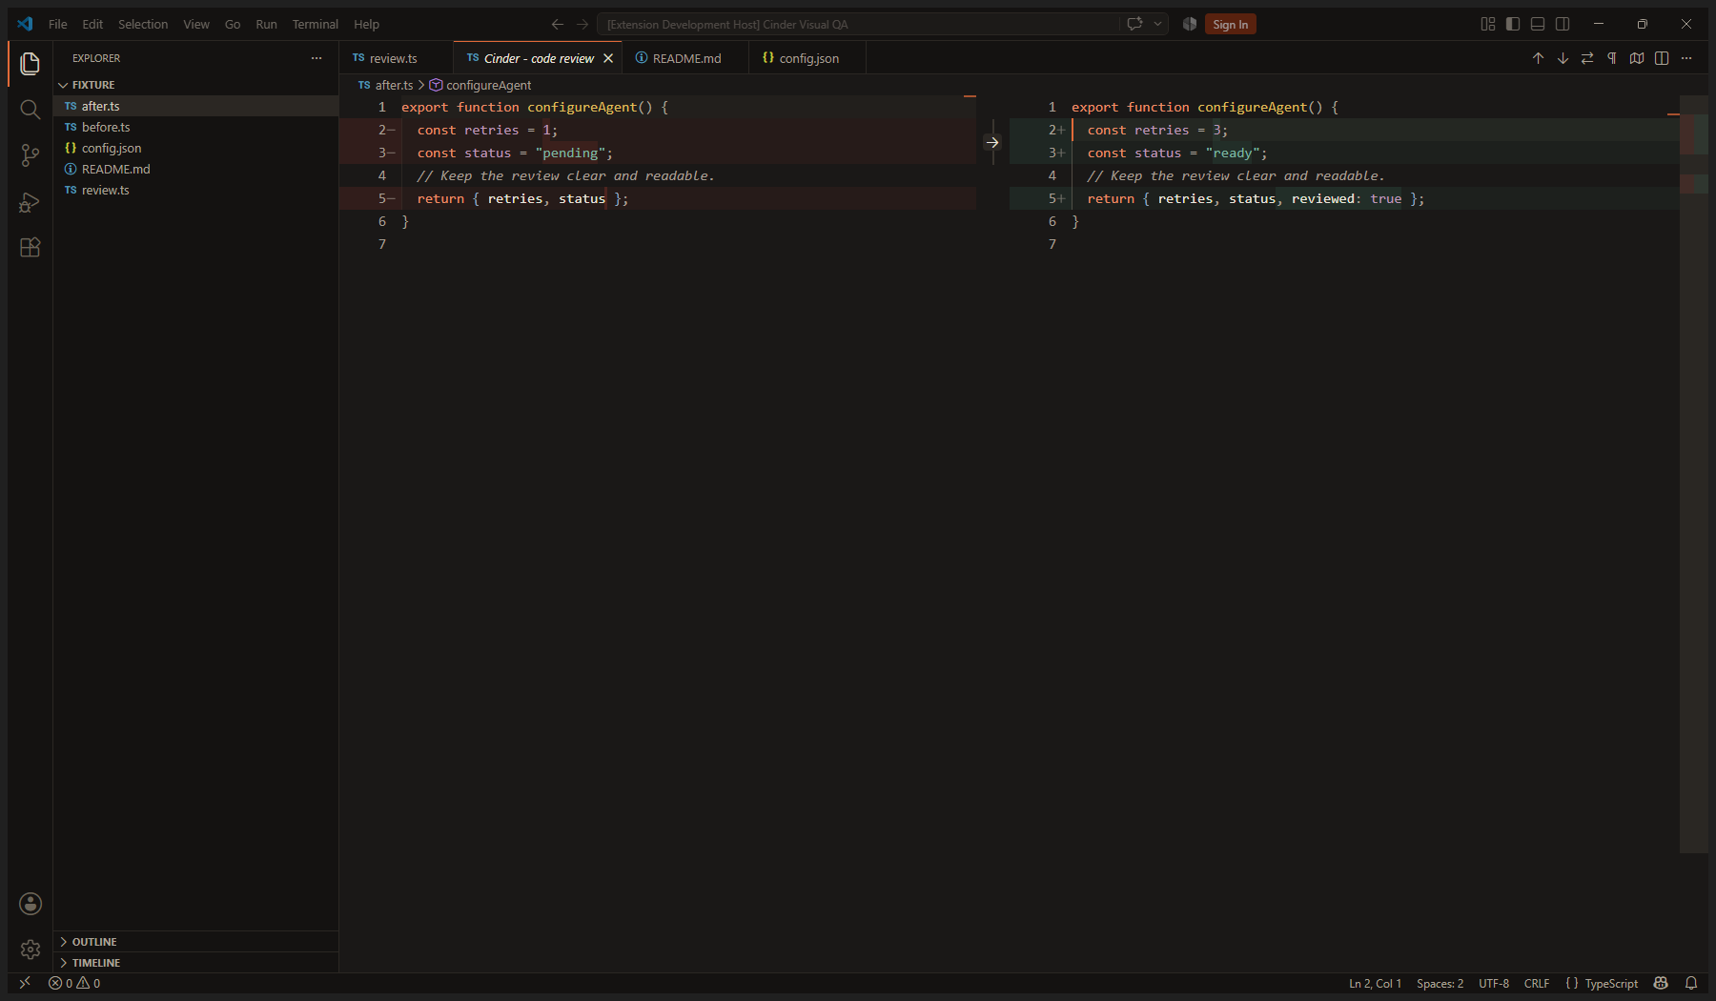Viewport: 1716px width, 1001px height.
Task: Swap left and right diff sides
Action: [x=1587, y=58]
